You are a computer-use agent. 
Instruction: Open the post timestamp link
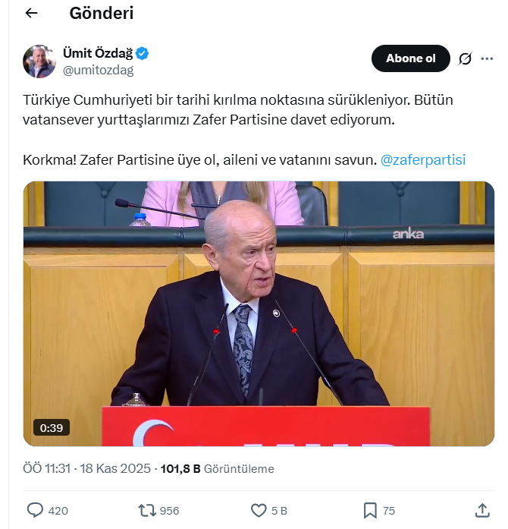coord(86,468)
